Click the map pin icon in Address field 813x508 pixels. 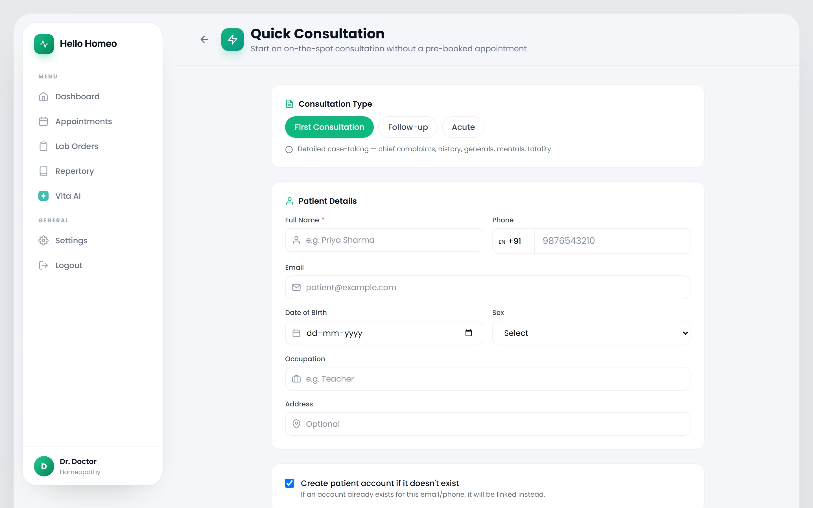tap(296, 424)
